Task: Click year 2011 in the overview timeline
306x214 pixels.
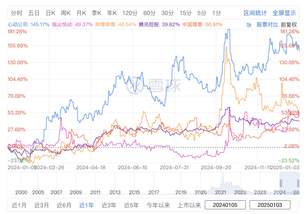Action: tap(95, 192)
